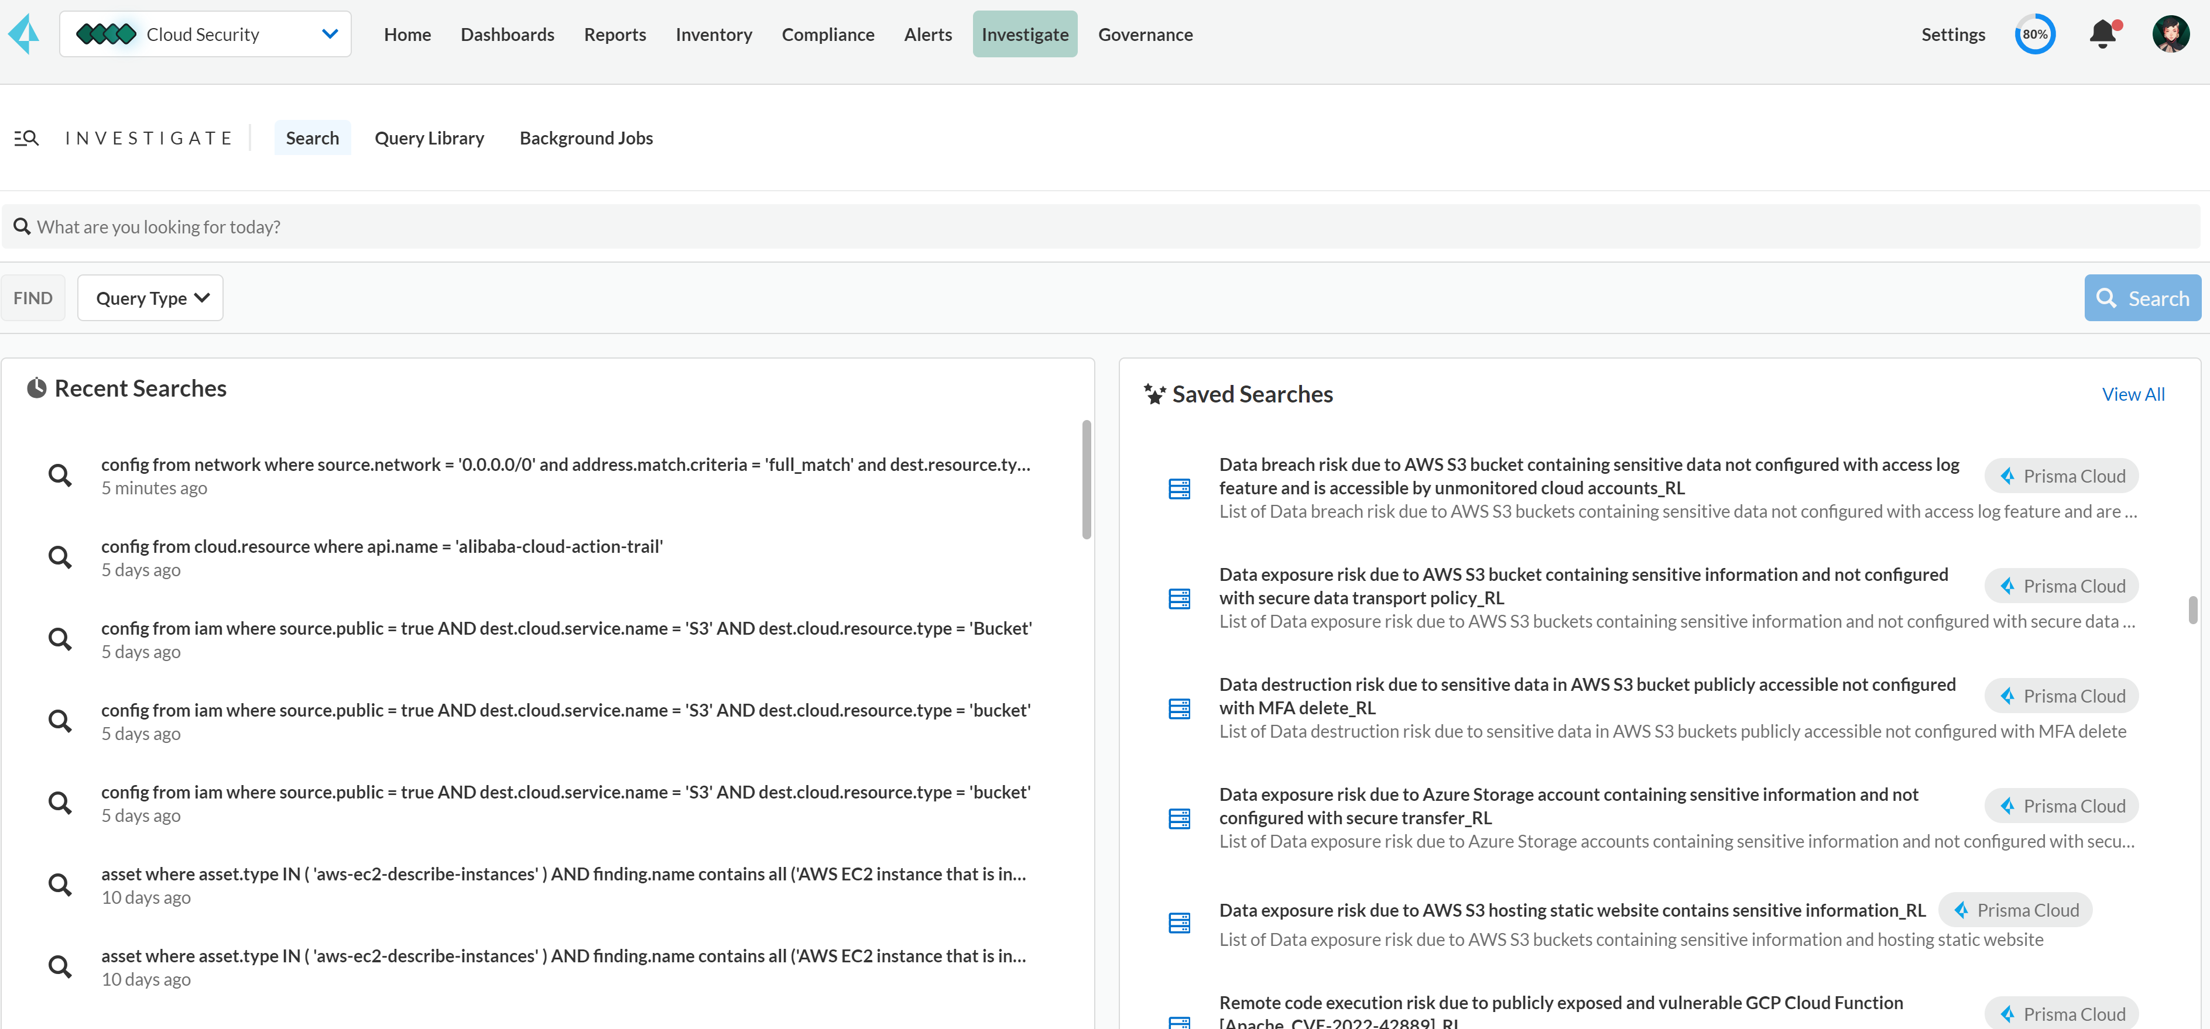Open the Compliance menu
The height and width of the screenshot is (1029, 2210).
[828, 35]
